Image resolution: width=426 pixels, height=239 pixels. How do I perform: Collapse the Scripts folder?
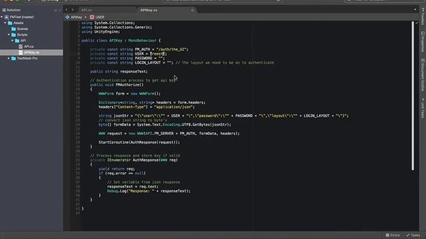9,35
